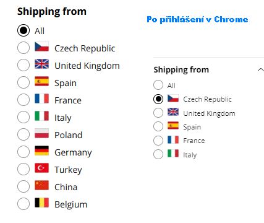The height and width of the screenshot is (223, 264).
Task: Click the Poland flag icon
Action: tap(41, 133)
